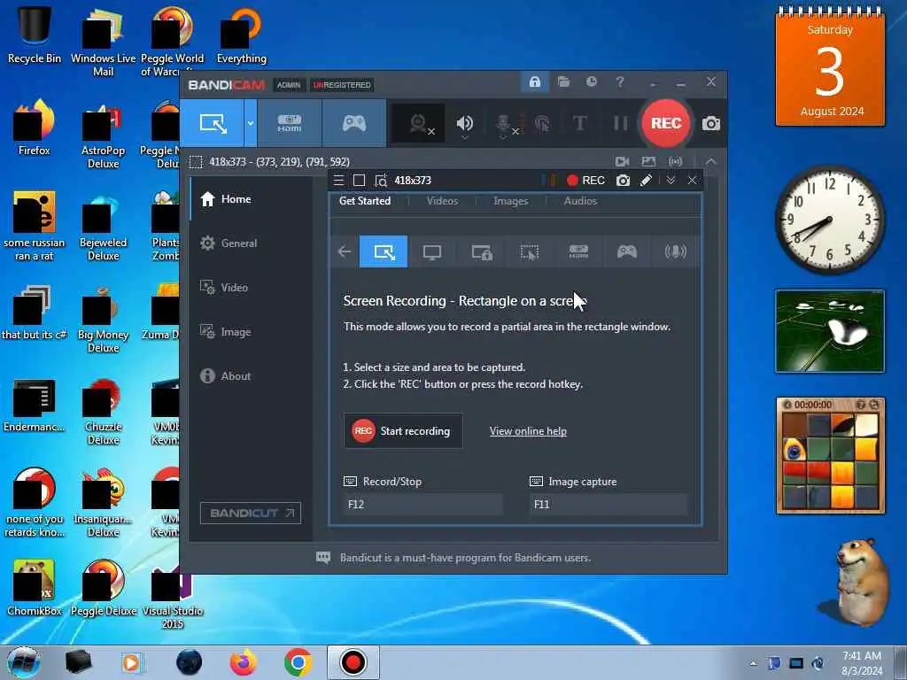The image size is (907, 680).
Task: Click the Windows Start button
Action: pos(24,662)
